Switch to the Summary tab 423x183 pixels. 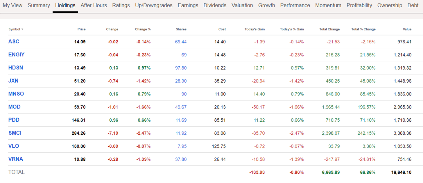pyautogui.click(x=39, y=5)
